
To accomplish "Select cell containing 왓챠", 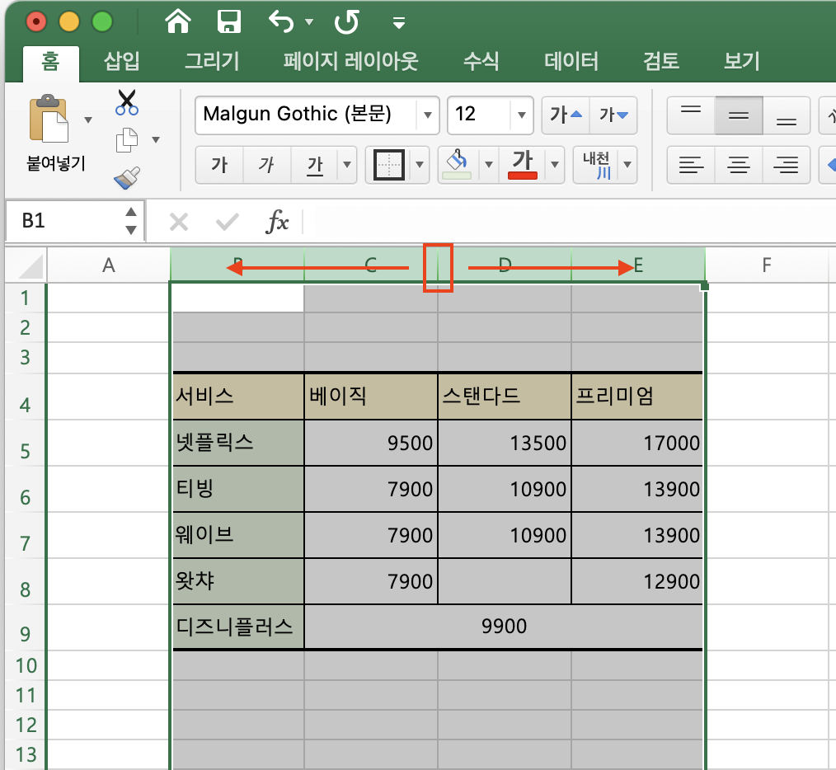I will [238, 581].
